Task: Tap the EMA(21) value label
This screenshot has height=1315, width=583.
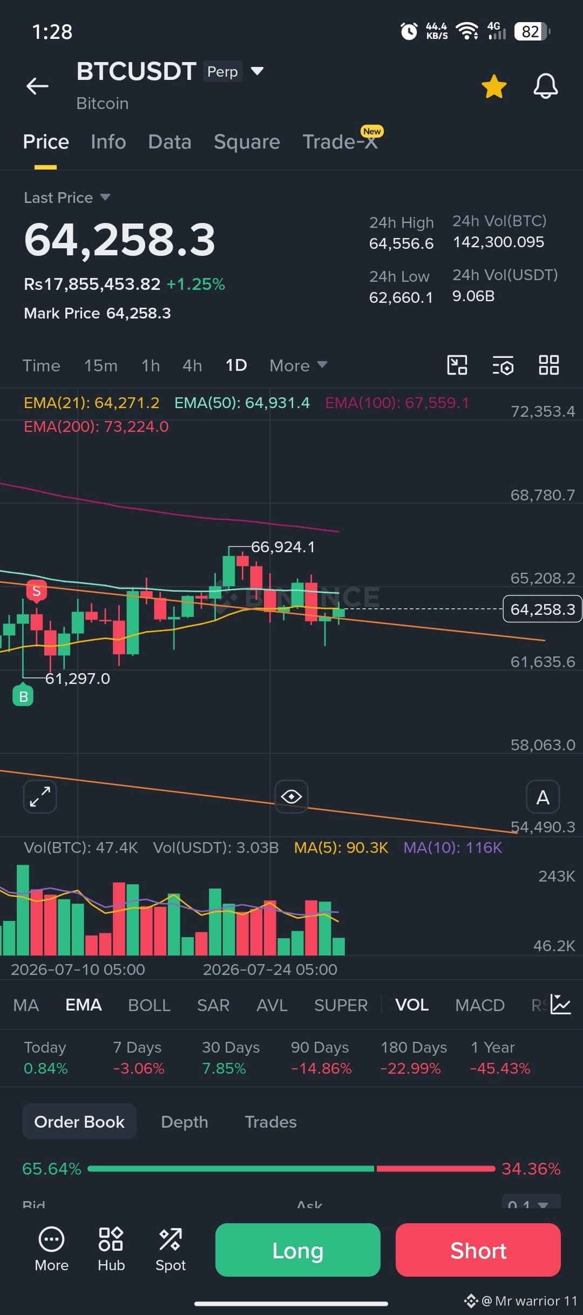Action: 92,403
